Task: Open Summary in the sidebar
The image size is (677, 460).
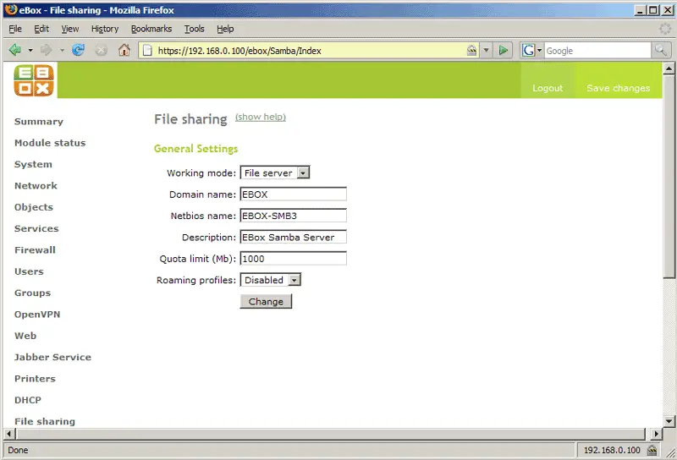Action: click(x=39, y=122)
